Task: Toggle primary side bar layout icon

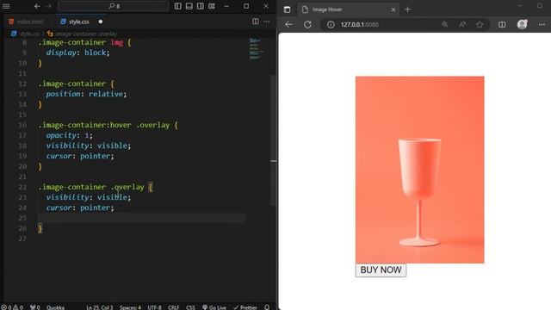Action: 178,6
